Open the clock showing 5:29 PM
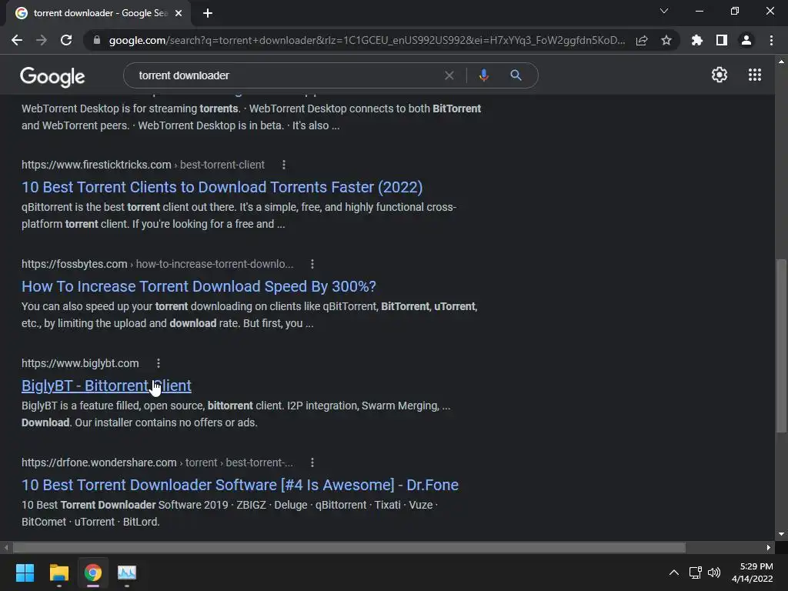 [753, 573]
